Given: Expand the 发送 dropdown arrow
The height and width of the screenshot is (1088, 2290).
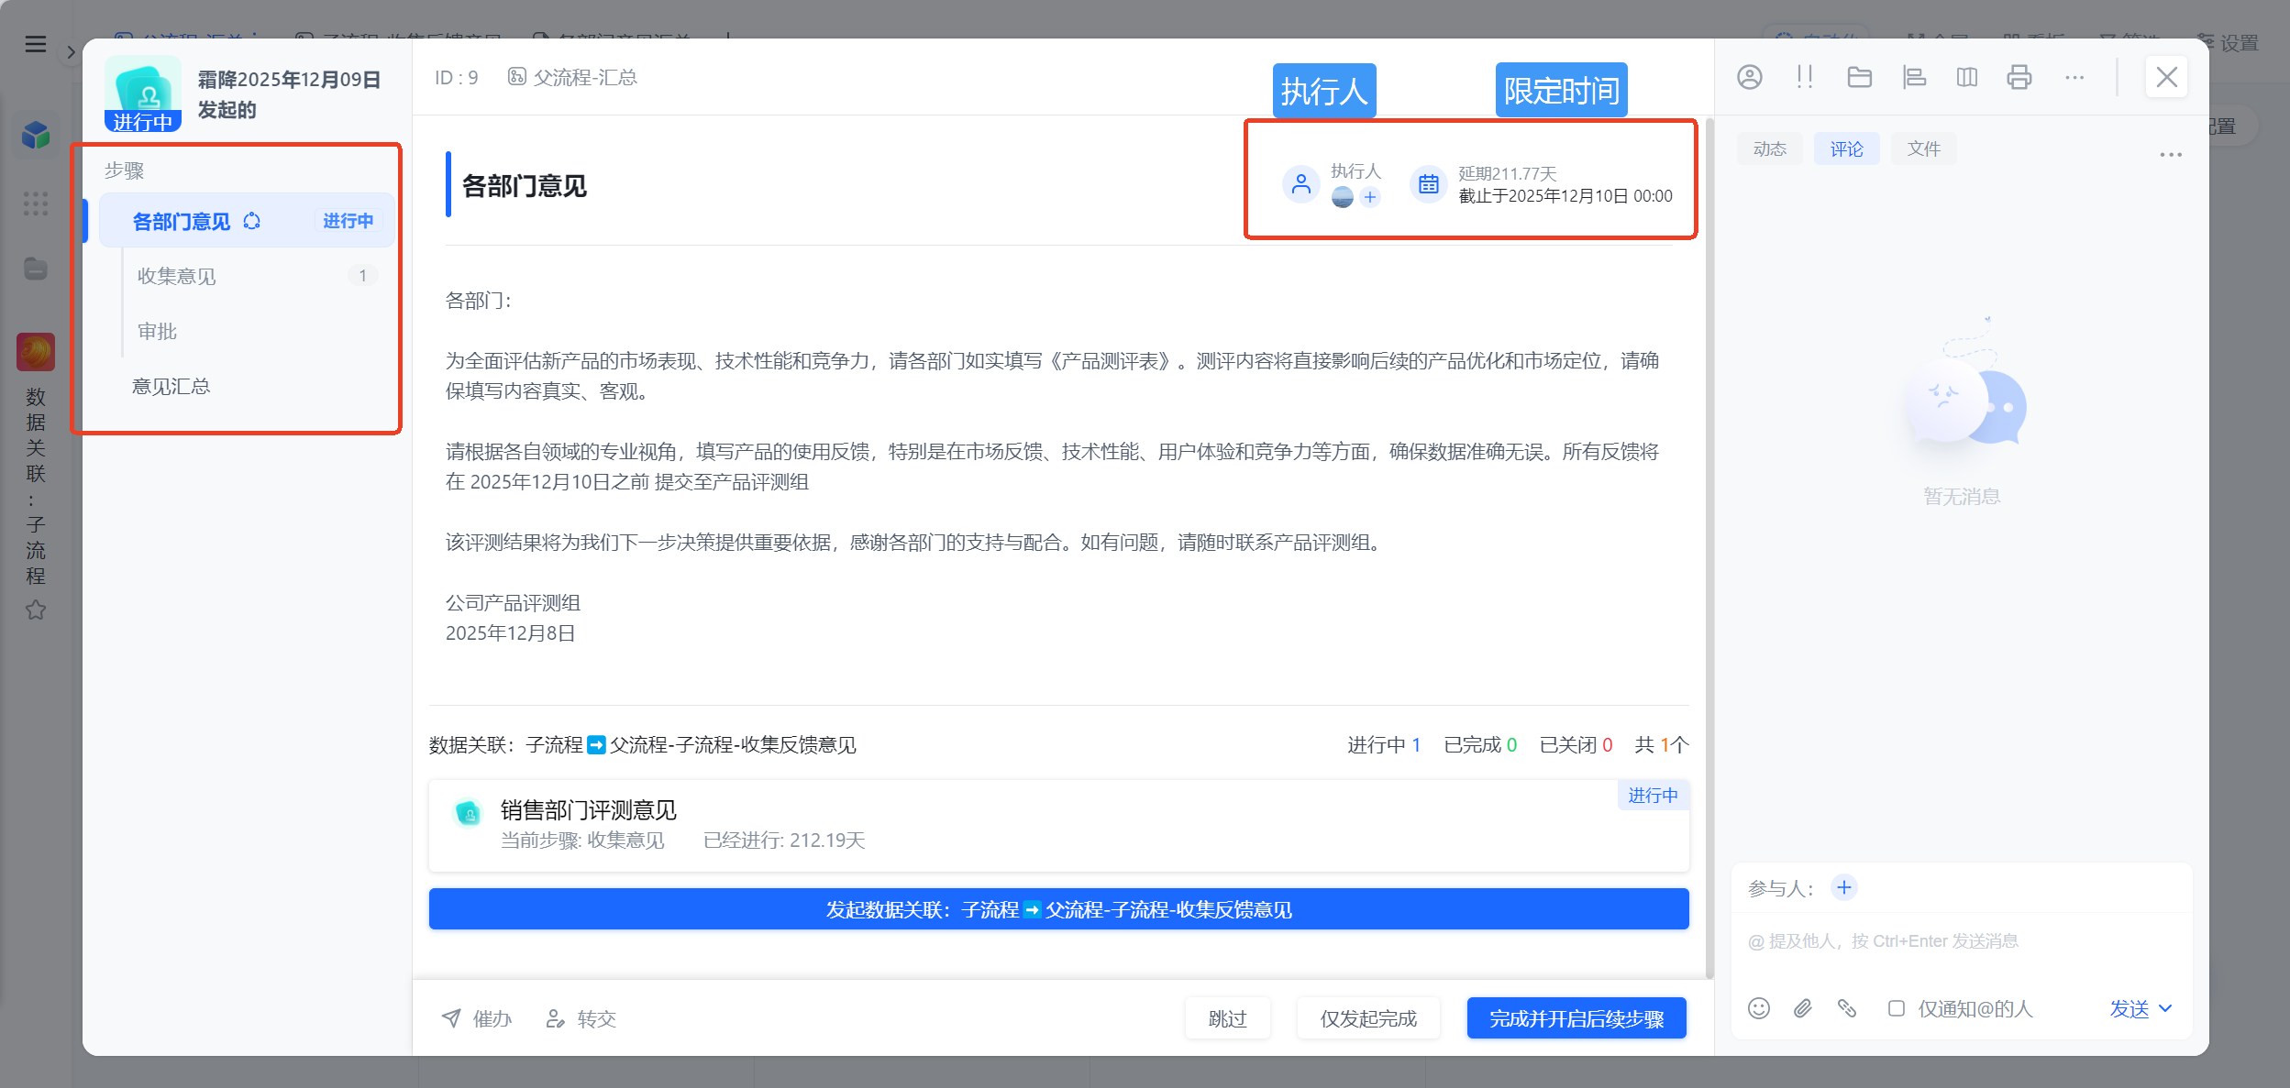Looking at the screenshot, I should coord(2165,1008).
